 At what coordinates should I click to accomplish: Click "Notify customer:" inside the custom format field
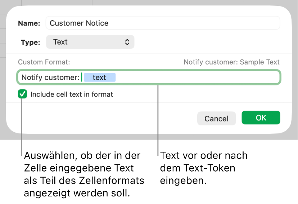(50, 77)
